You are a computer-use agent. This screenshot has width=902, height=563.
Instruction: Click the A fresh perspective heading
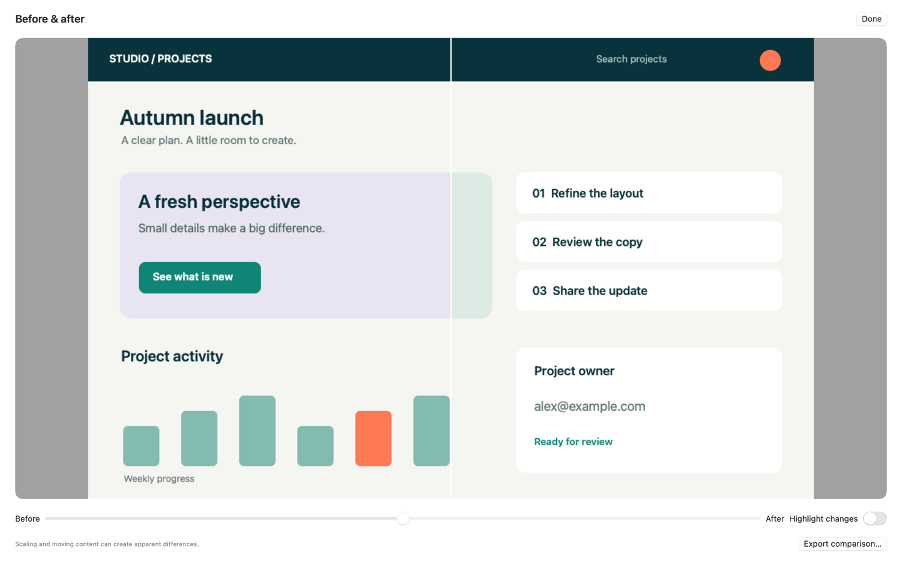click(219, 201)
